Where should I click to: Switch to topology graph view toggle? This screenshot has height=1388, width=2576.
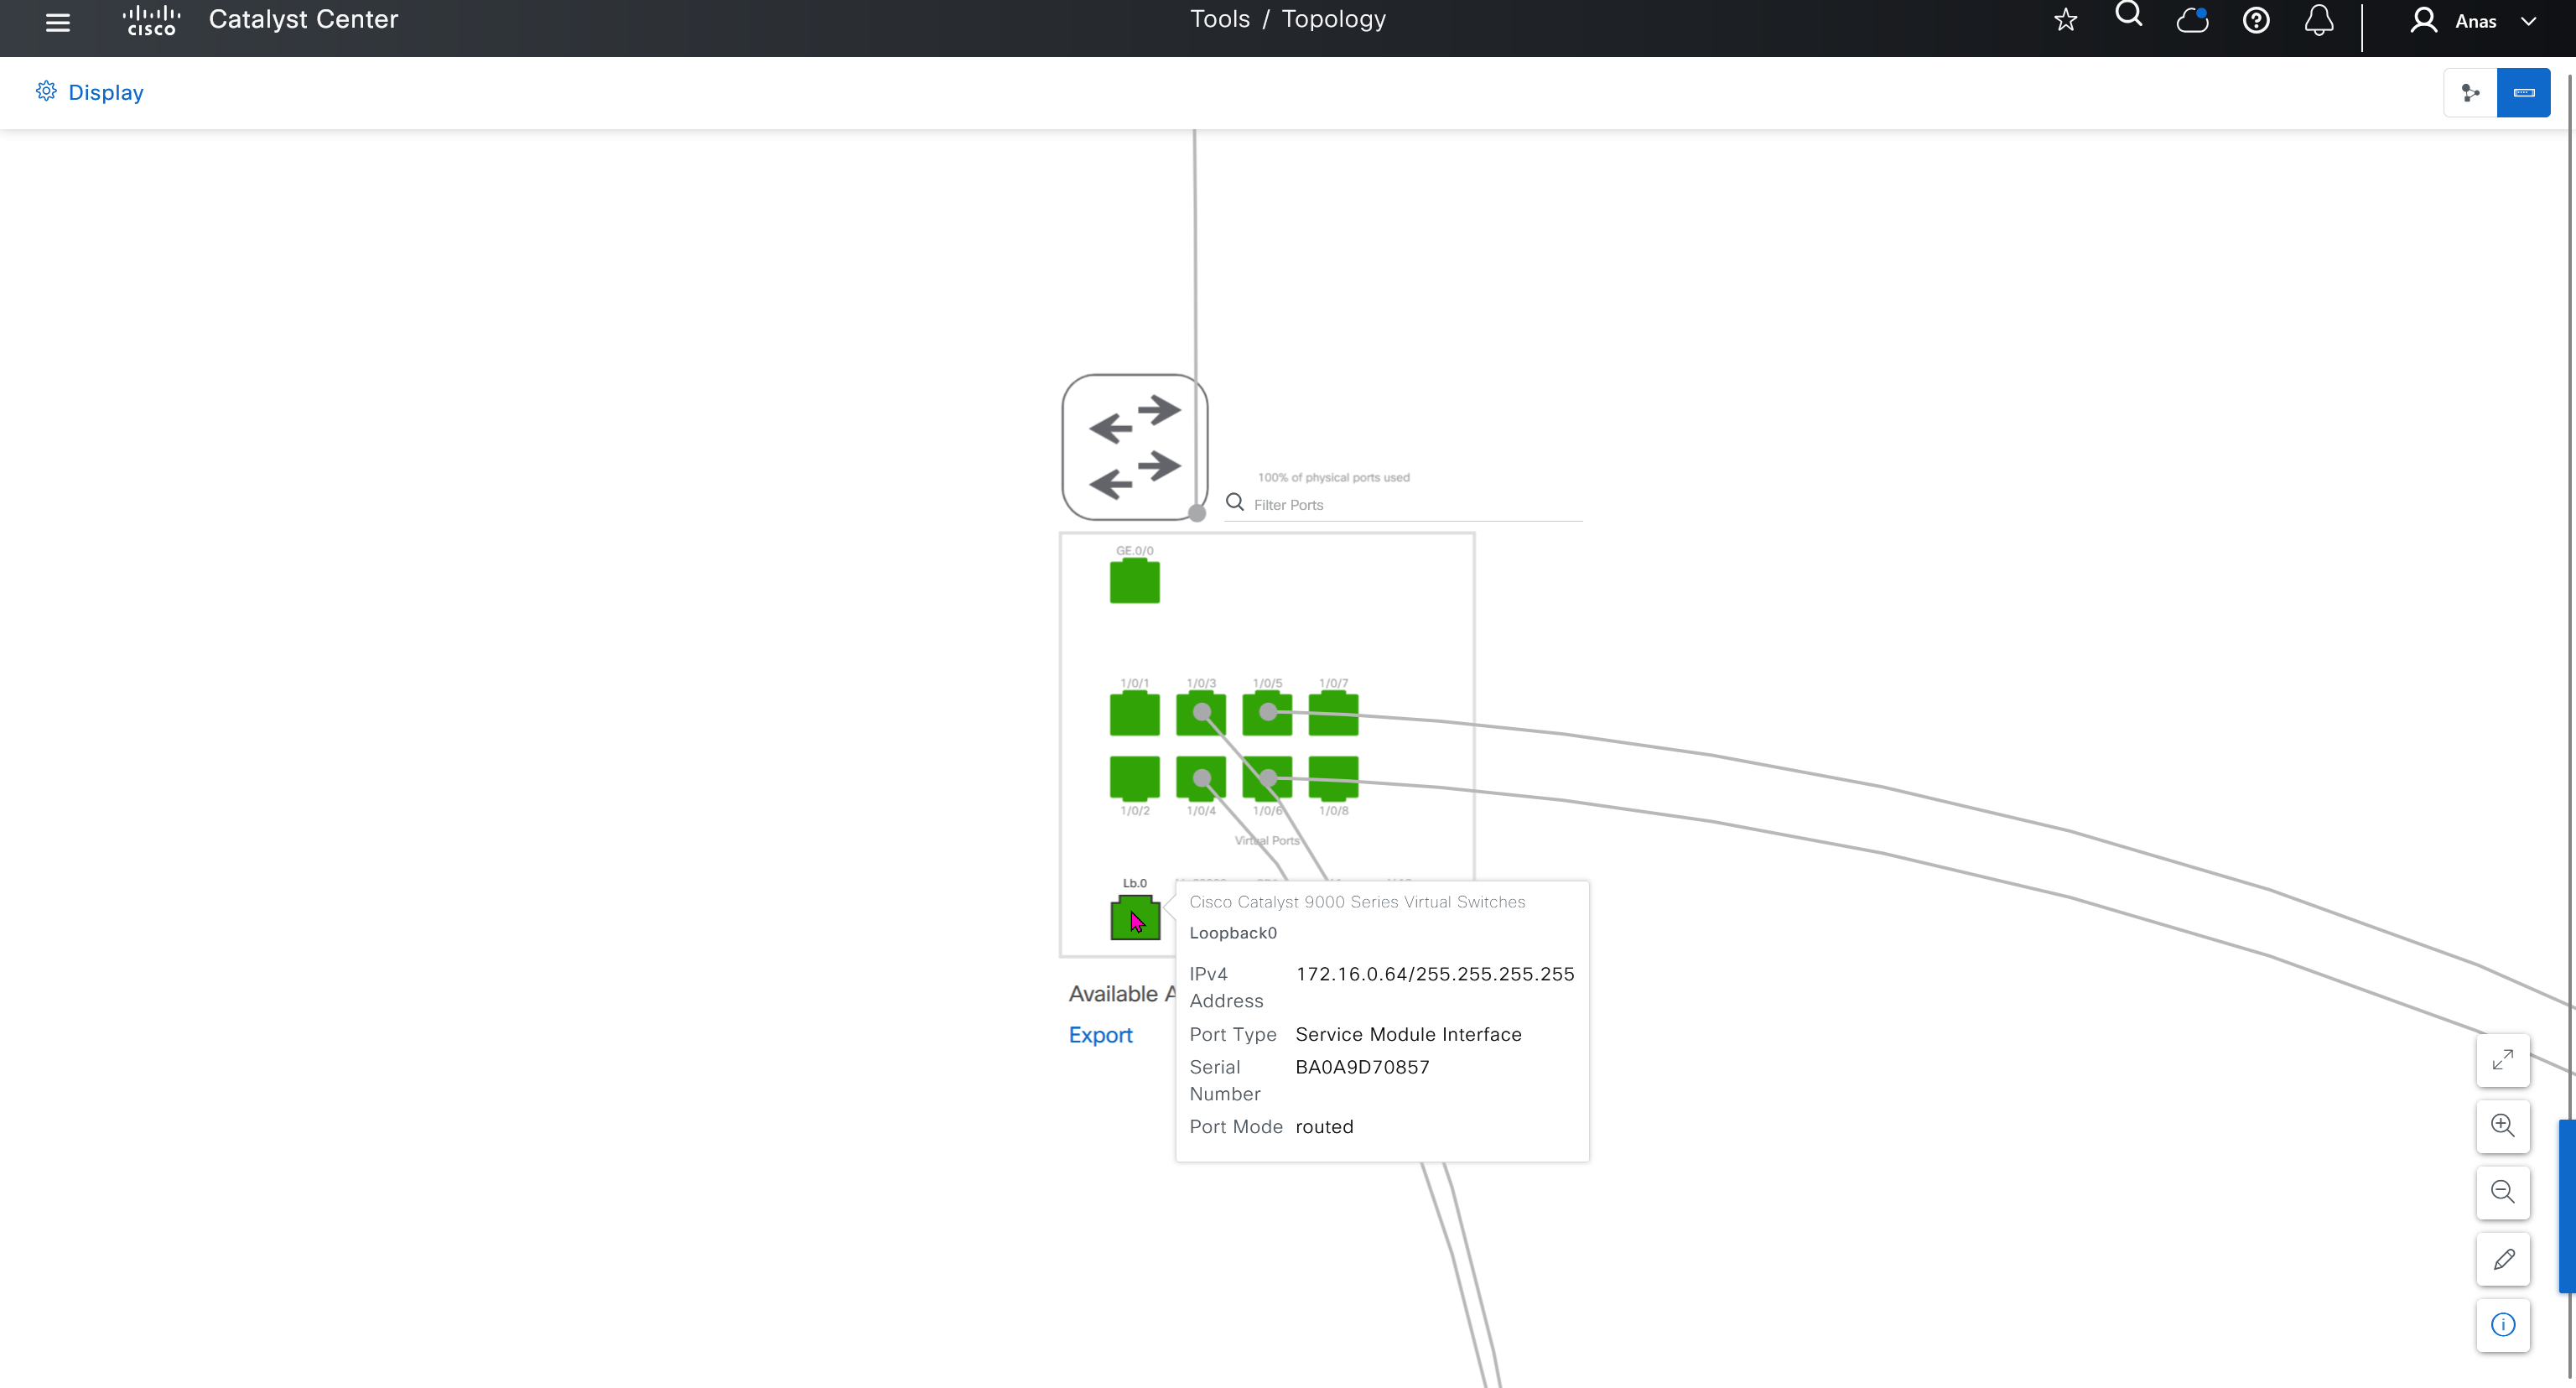pyautogui.click(x=2470, y=93)
